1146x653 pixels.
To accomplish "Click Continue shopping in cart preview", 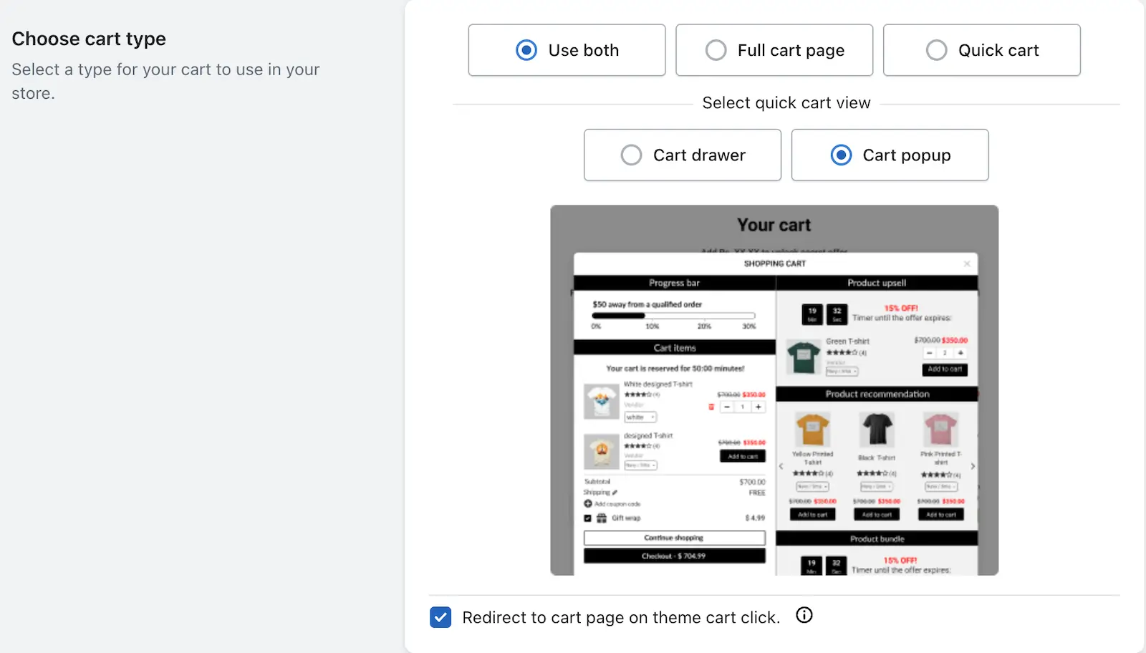I will click(675, 538).
